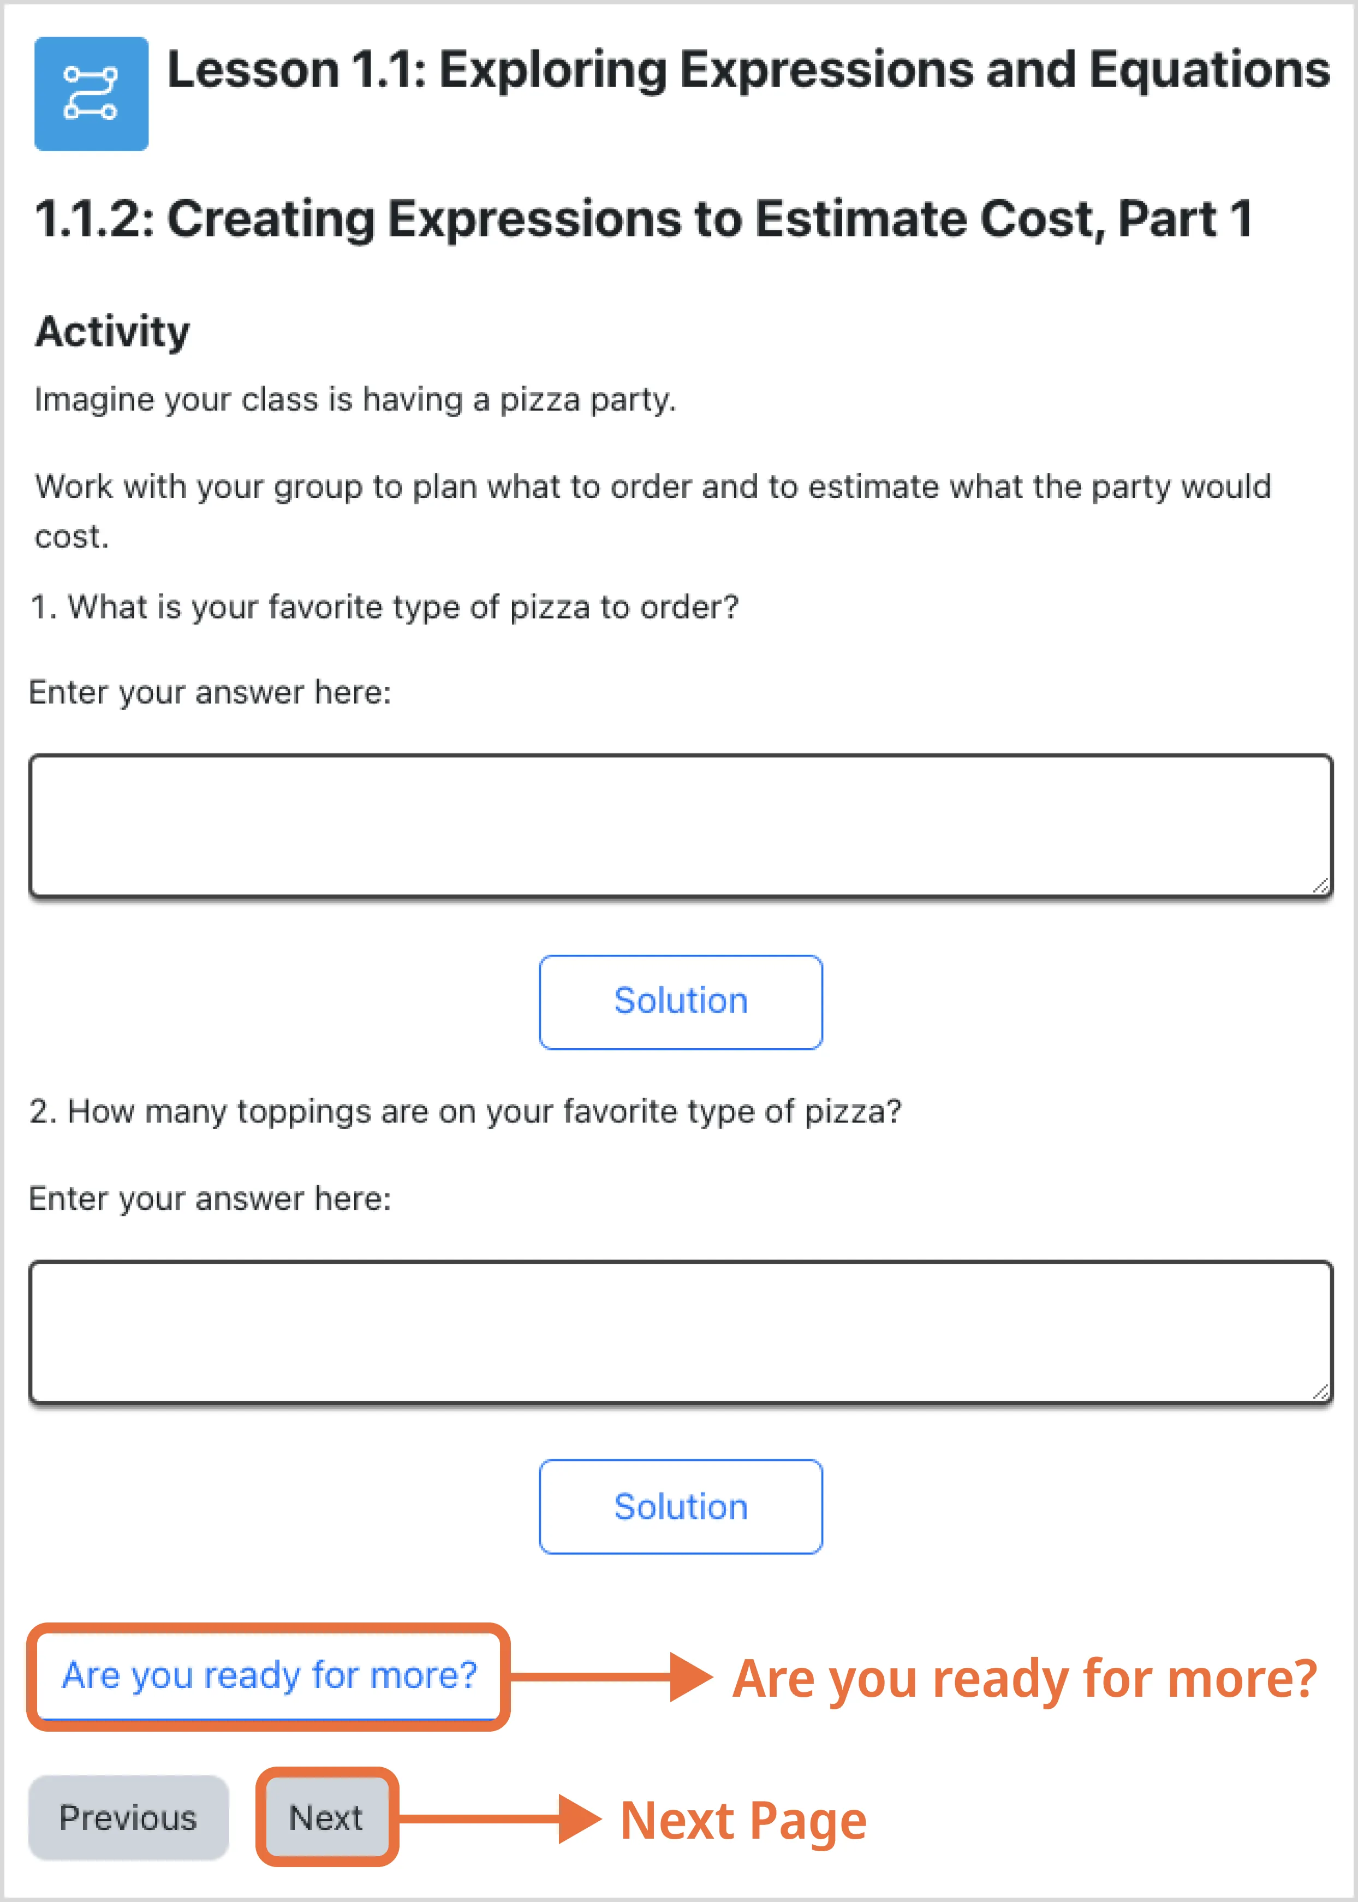The width and height of the screenshot is (1358, 1902).
Task: Select the Lesson 1.1 title heading
Action: pyautogui.click(x=748, y=69)
